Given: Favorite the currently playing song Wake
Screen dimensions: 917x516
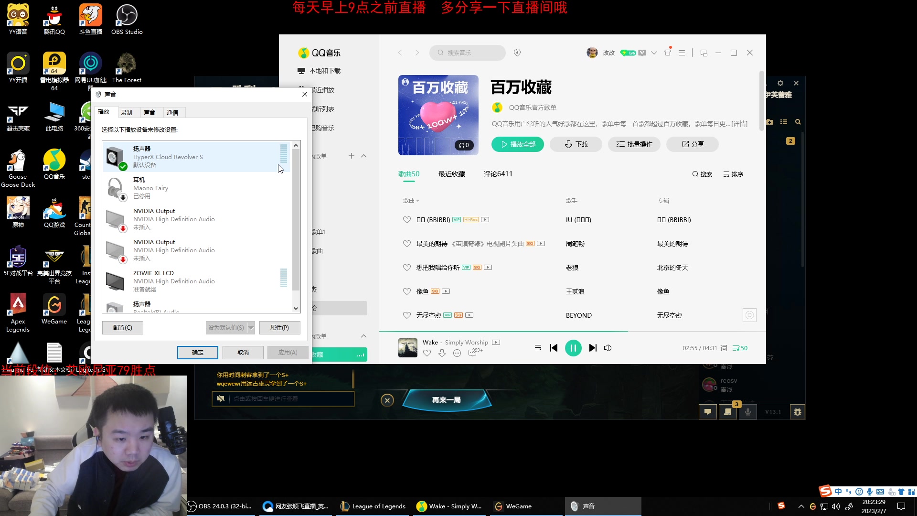Looking at the screenshot, I should (x=427, y=353).
